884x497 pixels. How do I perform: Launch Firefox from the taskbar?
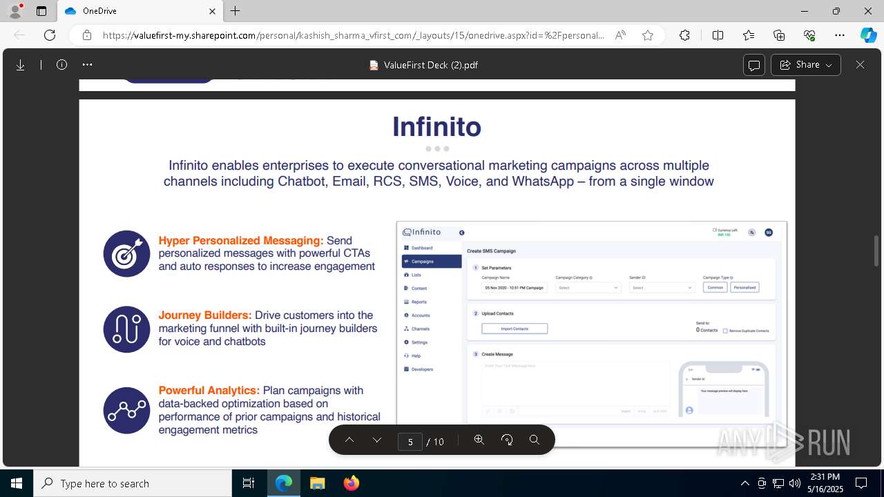click(x=352, y=483)
